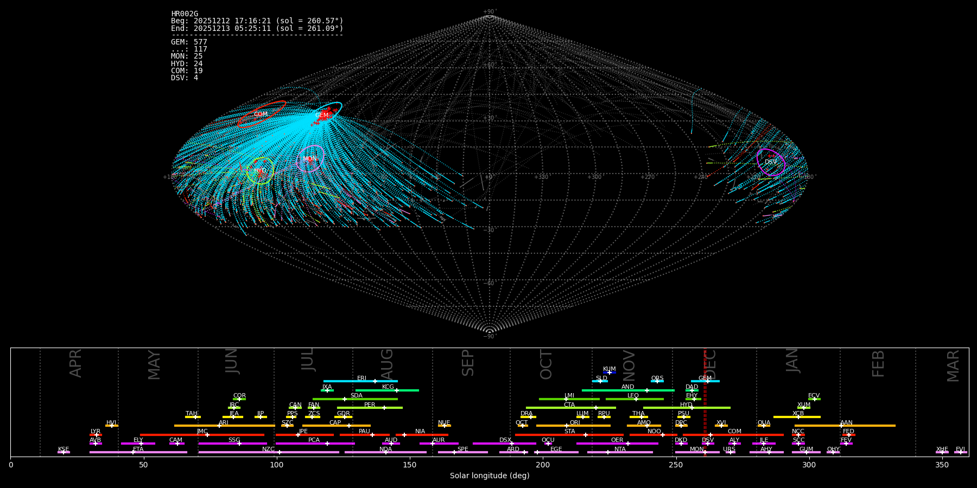Screen dimensions: 977x488
Task: Click the GEM radiant label on sky map
Action: (322, 115)
